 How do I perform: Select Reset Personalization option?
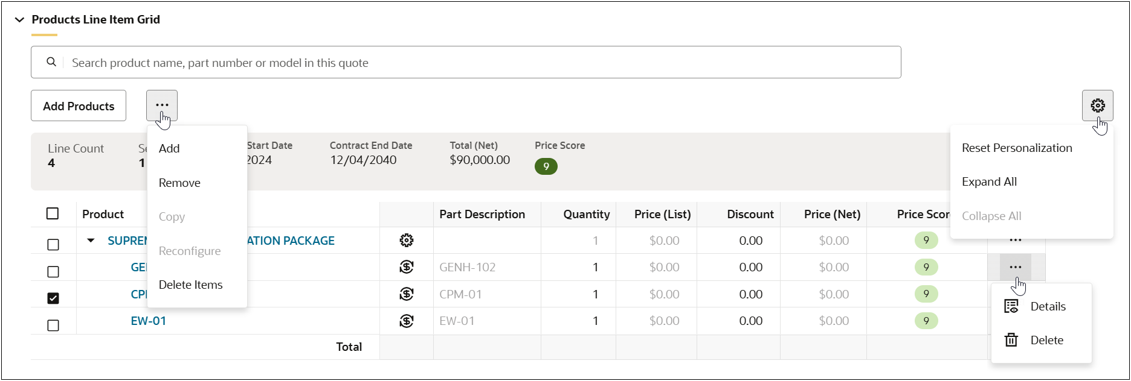click(x=1017, y=148)
